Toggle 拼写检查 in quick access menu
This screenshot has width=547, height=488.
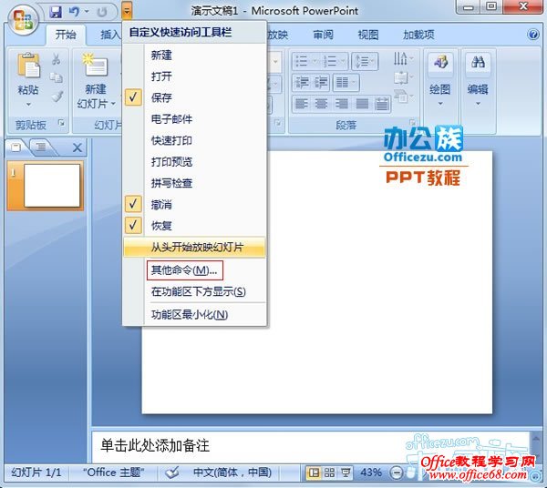point(195,183)
